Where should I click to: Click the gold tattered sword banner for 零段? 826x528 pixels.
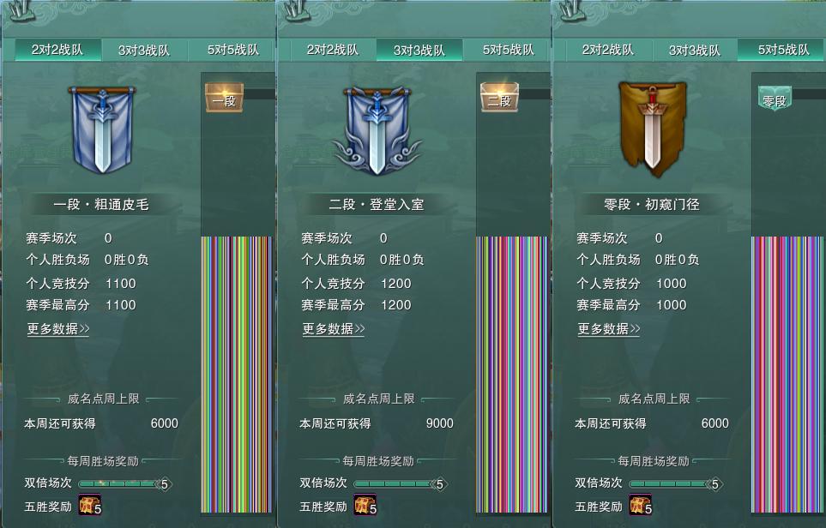coord(653,129)
